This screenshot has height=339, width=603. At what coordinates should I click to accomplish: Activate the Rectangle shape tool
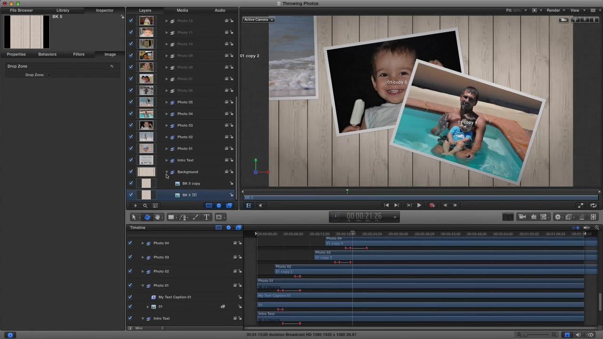click(171, 217)
